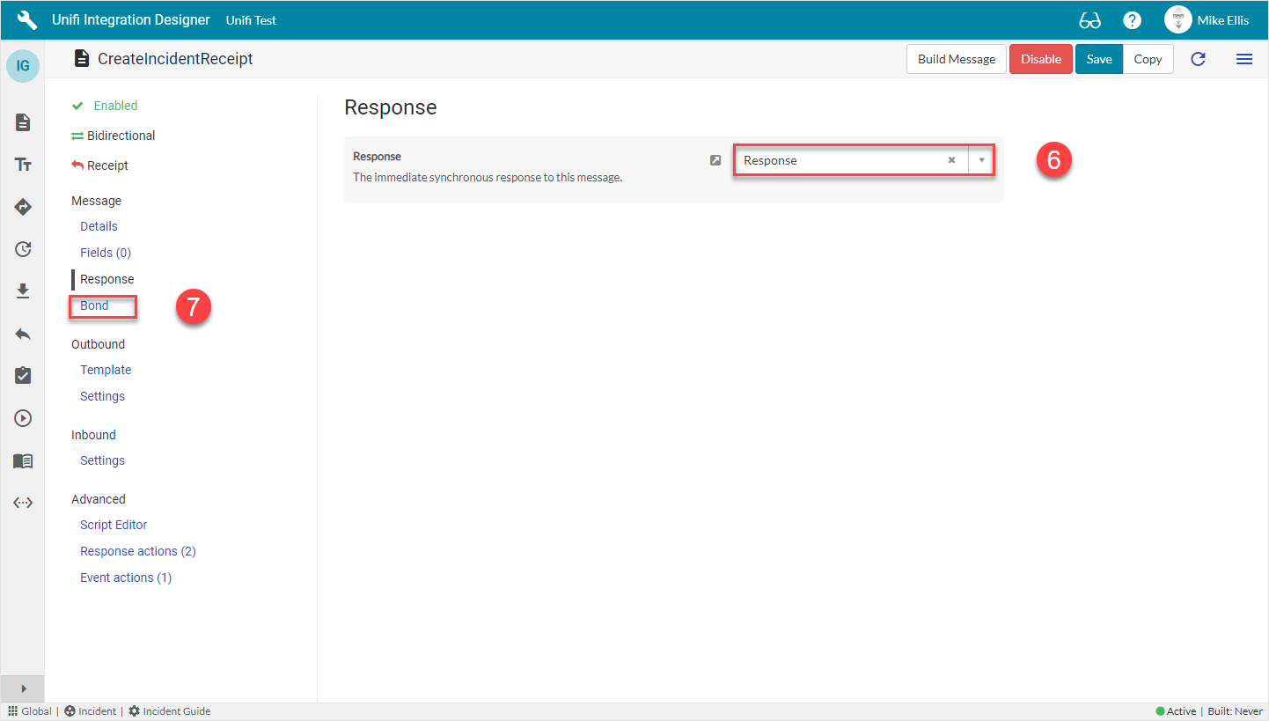Select the Tt fields icon in the sidebar

[22, 165]
